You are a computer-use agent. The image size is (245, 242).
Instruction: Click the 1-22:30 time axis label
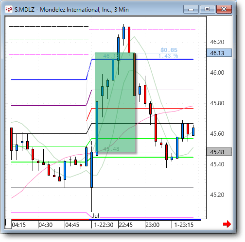(x=104, y=225)
